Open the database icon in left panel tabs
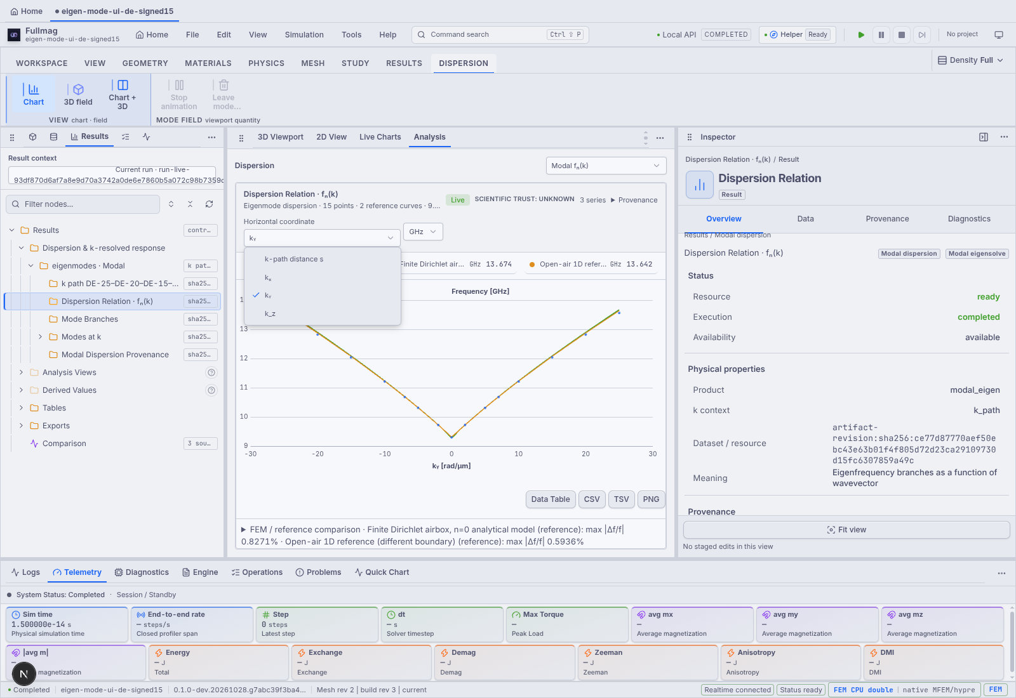 pyautogui.click(x=53, y=137)
